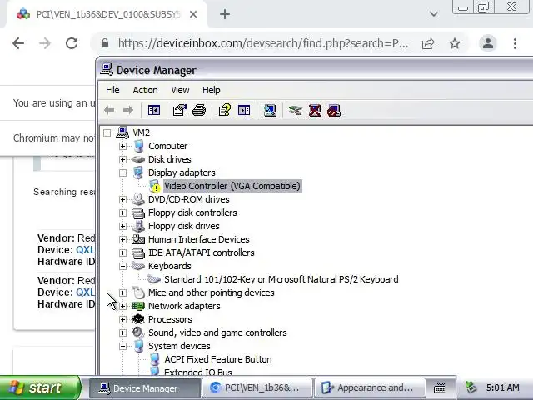Click the warning Video Controller device icon
This screenshot has height=400, width=533.
tap(154, 186)
